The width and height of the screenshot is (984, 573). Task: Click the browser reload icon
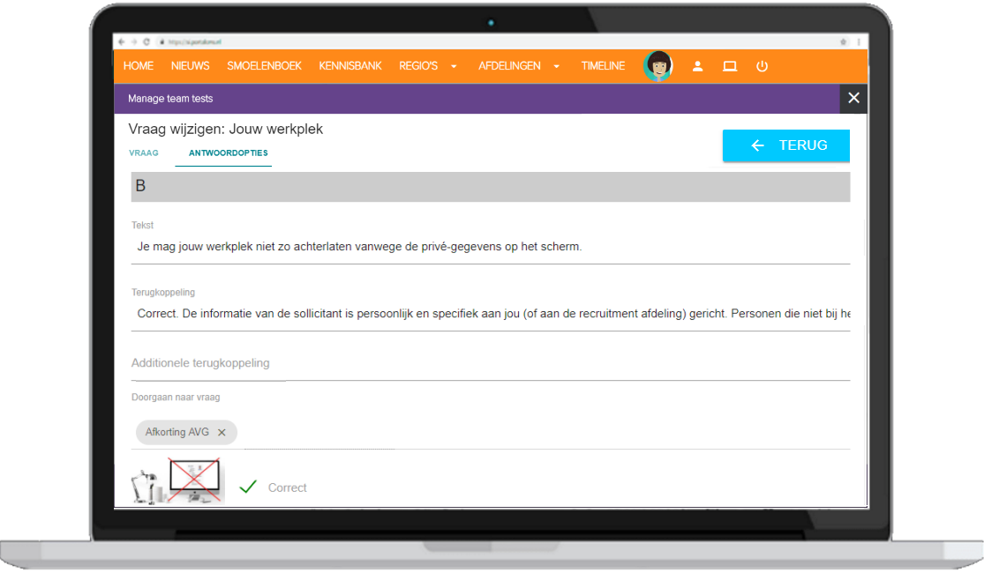tap(146, 41)
